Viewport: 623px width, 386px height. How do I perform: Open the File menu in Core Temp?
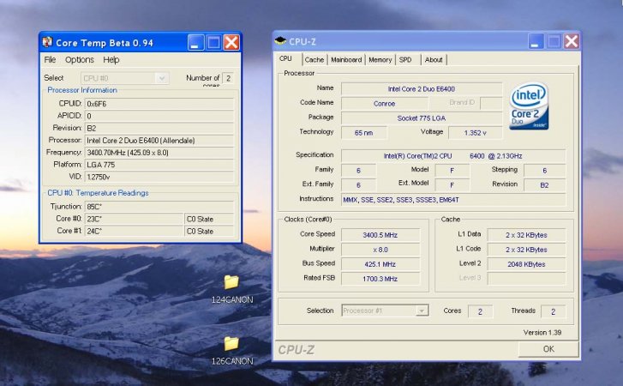pyautogui.click(x=50, y=60)
